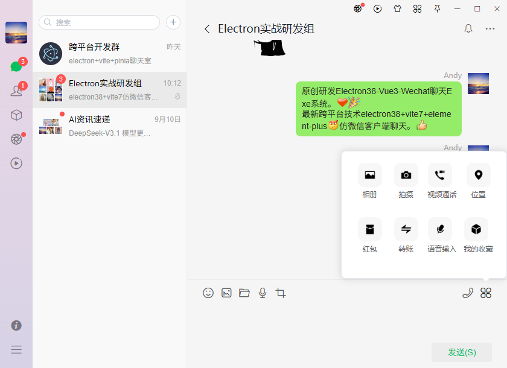Viewport: 507px width, 368px height.
Task: Click the crop screenshot icon in toolbar
Action: (x=280, y=293)
